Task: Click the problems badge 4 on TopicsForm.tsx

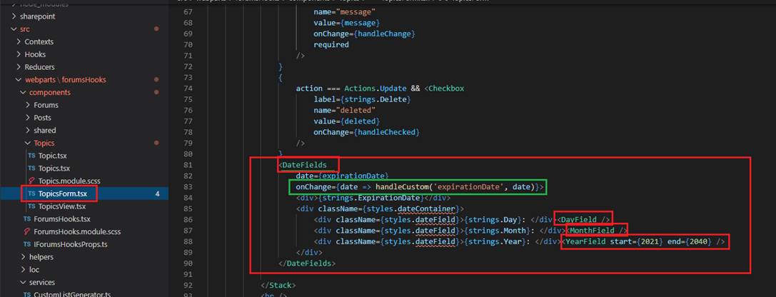Action: 156,194
